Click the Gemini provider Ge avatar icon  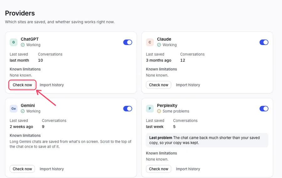pos(13,109)
